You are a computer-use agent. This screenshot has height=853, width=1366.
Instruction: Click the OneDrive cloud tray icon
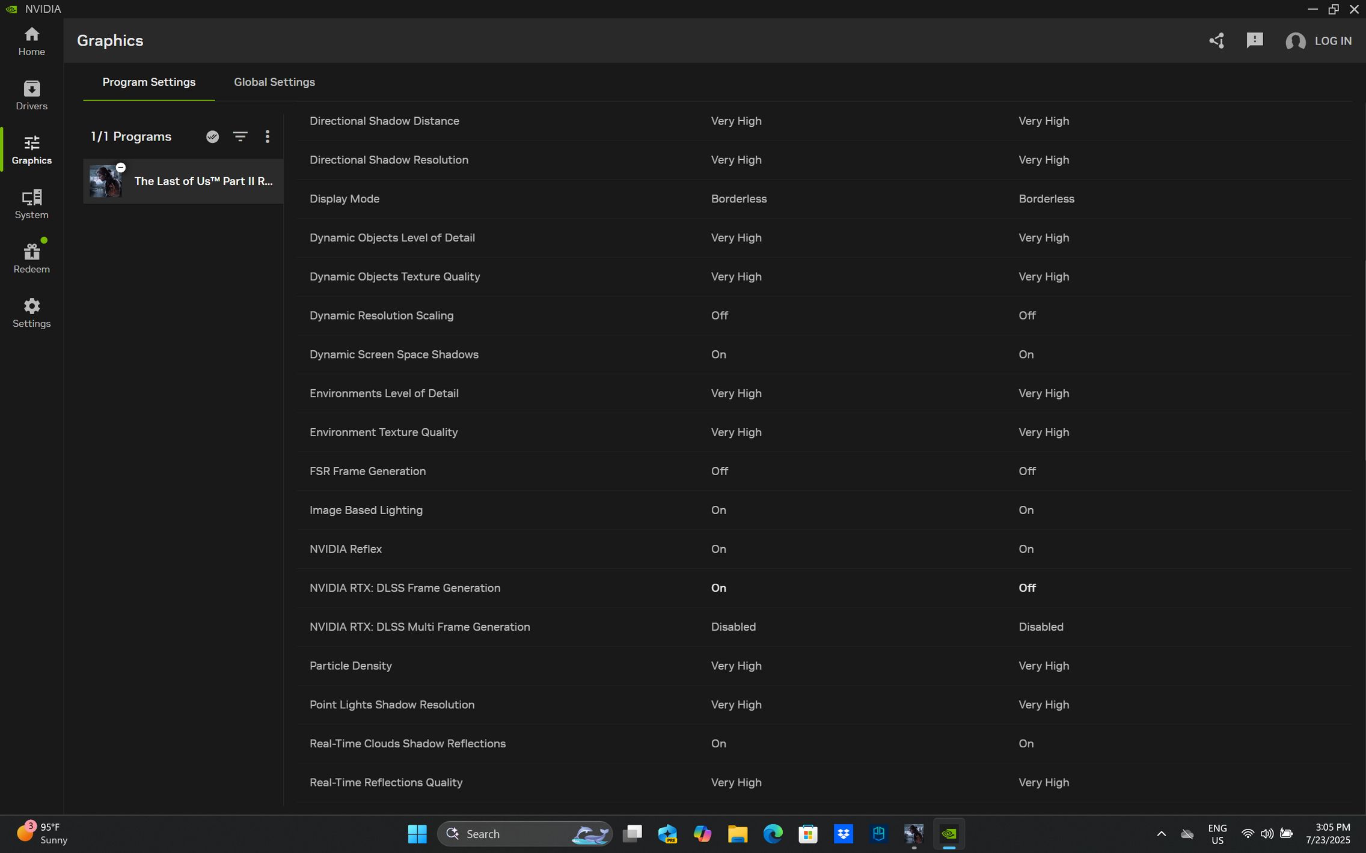pos(1187,834)
